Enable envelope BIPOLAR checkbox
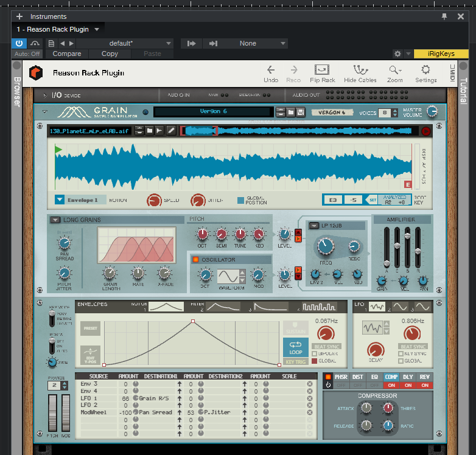The image size is (476, 455). coord(315,353)
